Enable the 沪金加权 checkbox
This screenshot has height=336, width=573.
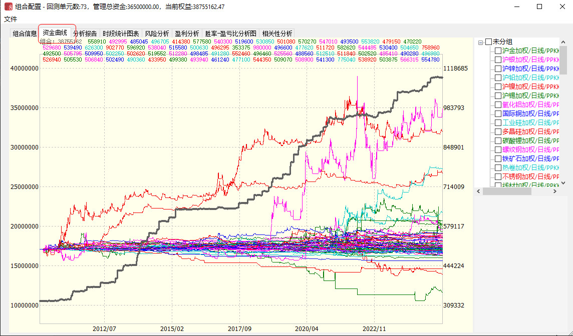coord(498,51)
